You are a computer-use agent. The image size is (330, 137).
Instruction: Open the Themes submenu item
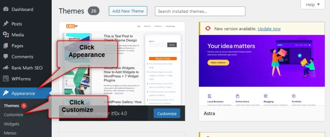[11, 106]
